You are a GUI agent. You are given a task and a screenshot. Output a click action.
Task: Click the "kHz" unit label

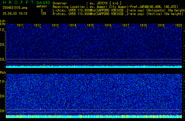click(x=3, y=24)
